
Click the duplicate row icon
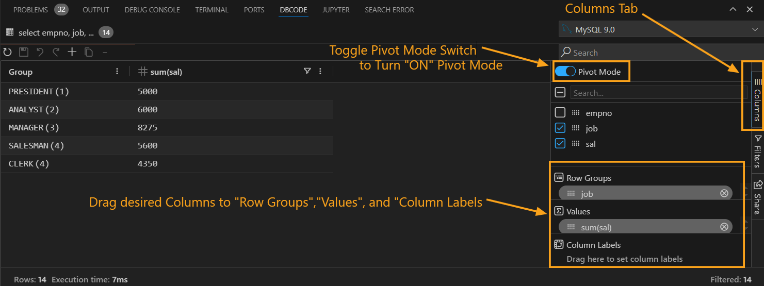[x=88, y=52]
